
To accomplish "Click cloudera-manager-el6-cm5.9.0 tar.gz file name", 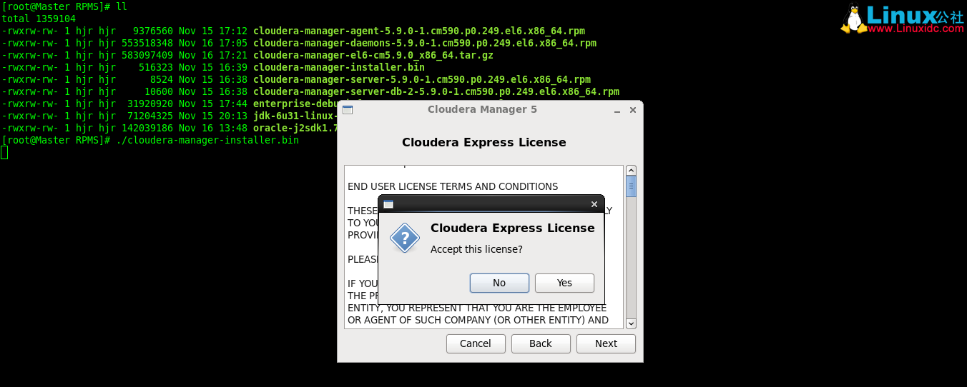I will pos(373,56).
